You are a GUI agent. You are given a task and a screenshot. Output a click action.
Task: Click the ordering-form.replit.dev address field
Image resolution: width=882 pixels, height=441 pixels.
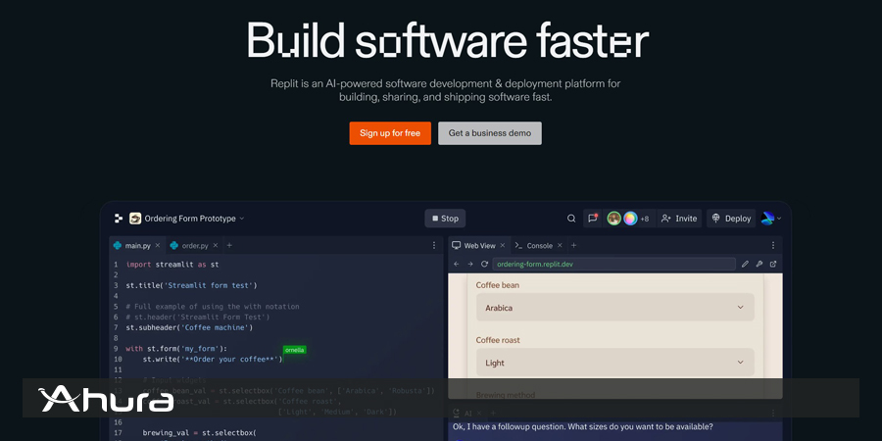[x=612, y=264]
